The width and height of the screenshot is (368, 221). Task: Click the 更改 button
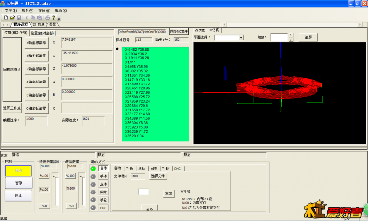(x=168, y=193)
